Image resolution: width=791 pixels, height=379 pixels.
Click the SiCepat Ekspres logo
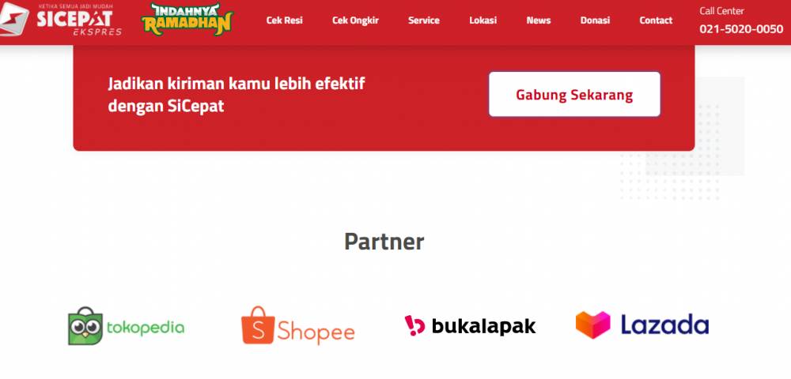pyautogui.click(x=61, y=19)
